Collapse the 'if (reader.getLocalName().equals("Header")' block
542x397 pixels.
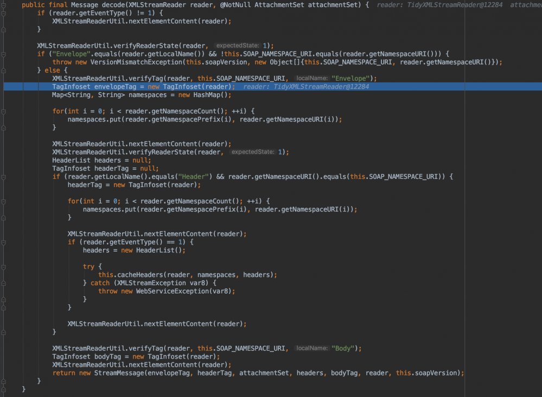(x=3, y=177)
